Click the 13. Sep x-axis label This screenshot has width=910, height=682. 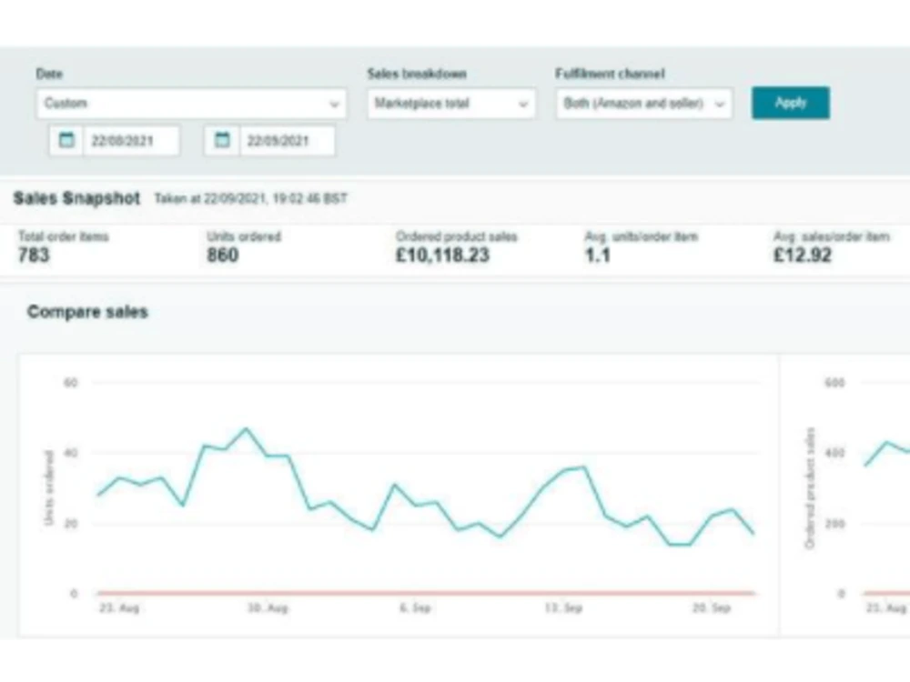click(x=563, y=607)
